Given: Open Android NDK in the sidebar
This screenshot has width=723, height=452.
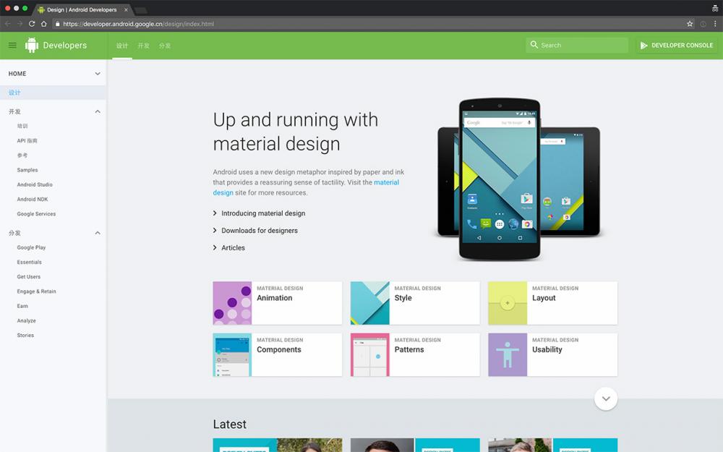Looking at the screenshot, I should click(x=33, y=200).
